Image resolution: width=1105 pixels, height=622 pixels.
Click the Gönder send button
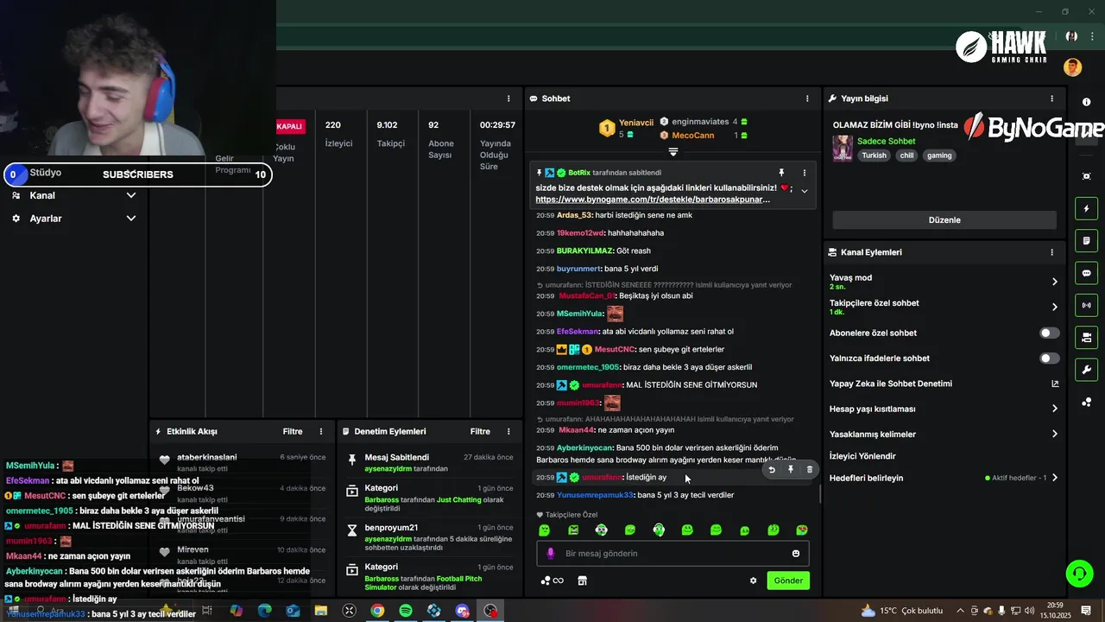788,581
